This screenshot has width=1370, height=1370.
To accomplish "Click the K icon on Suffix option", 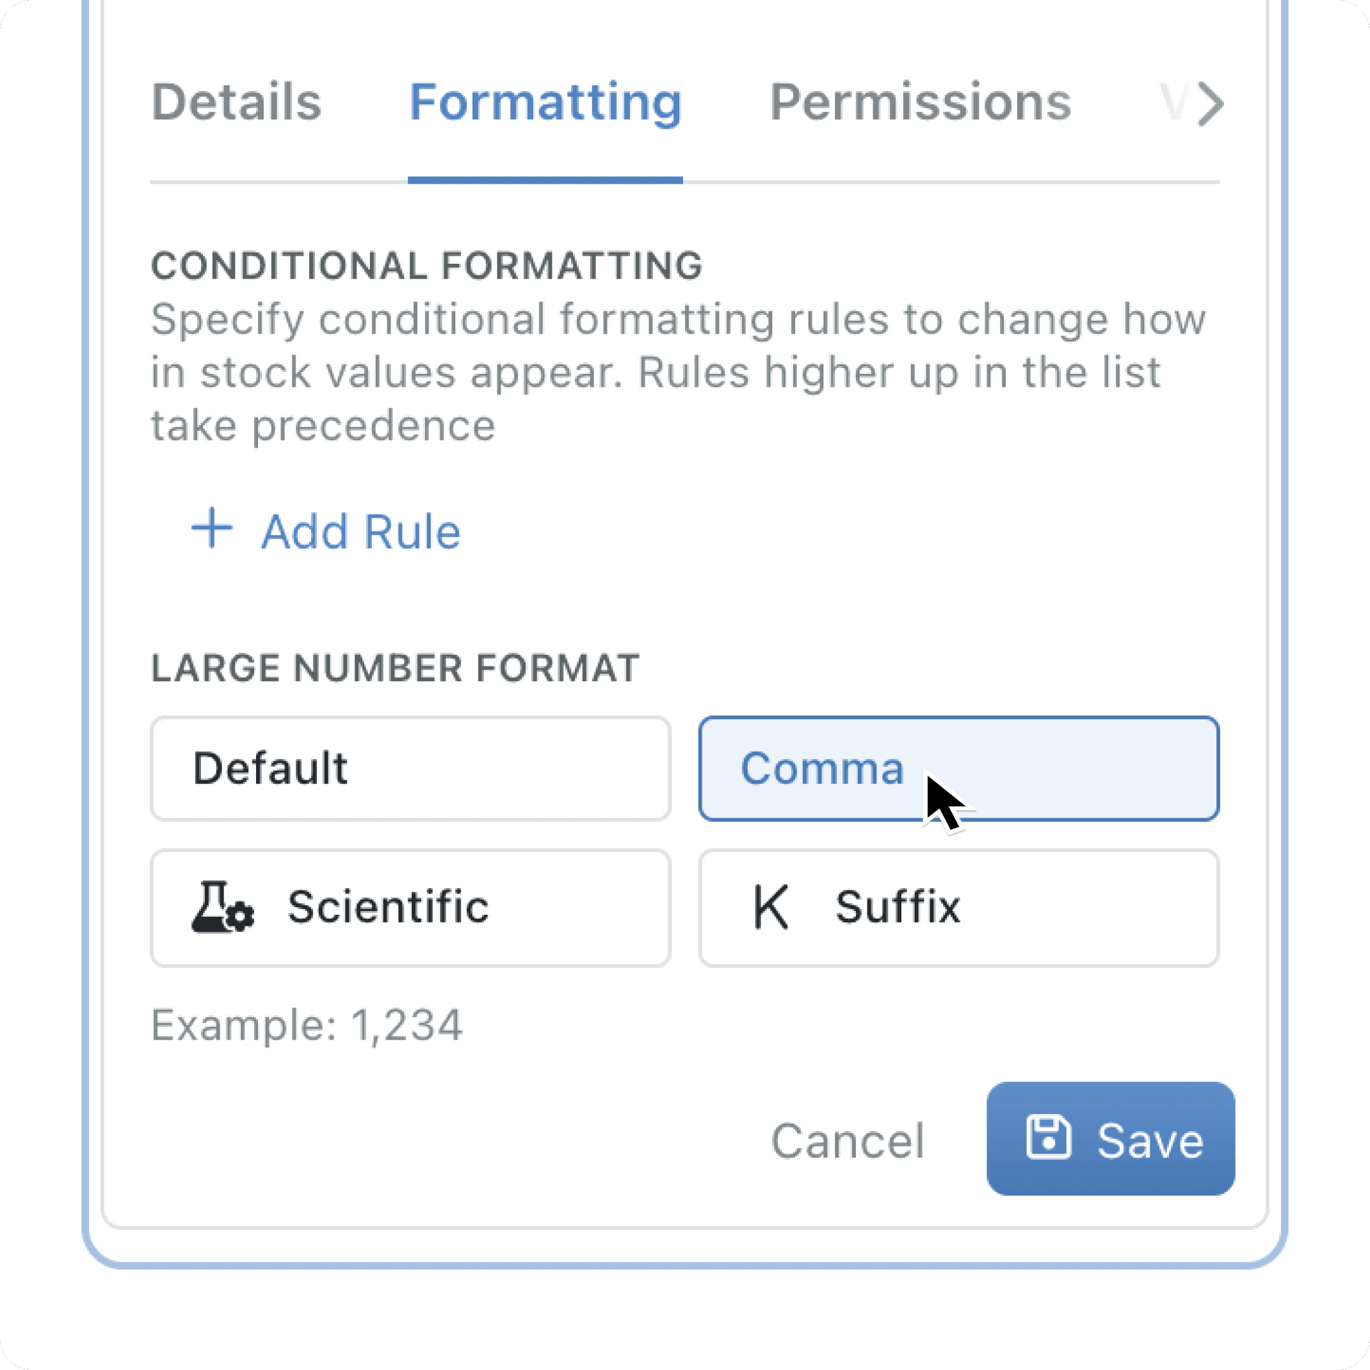I will 771,907.
